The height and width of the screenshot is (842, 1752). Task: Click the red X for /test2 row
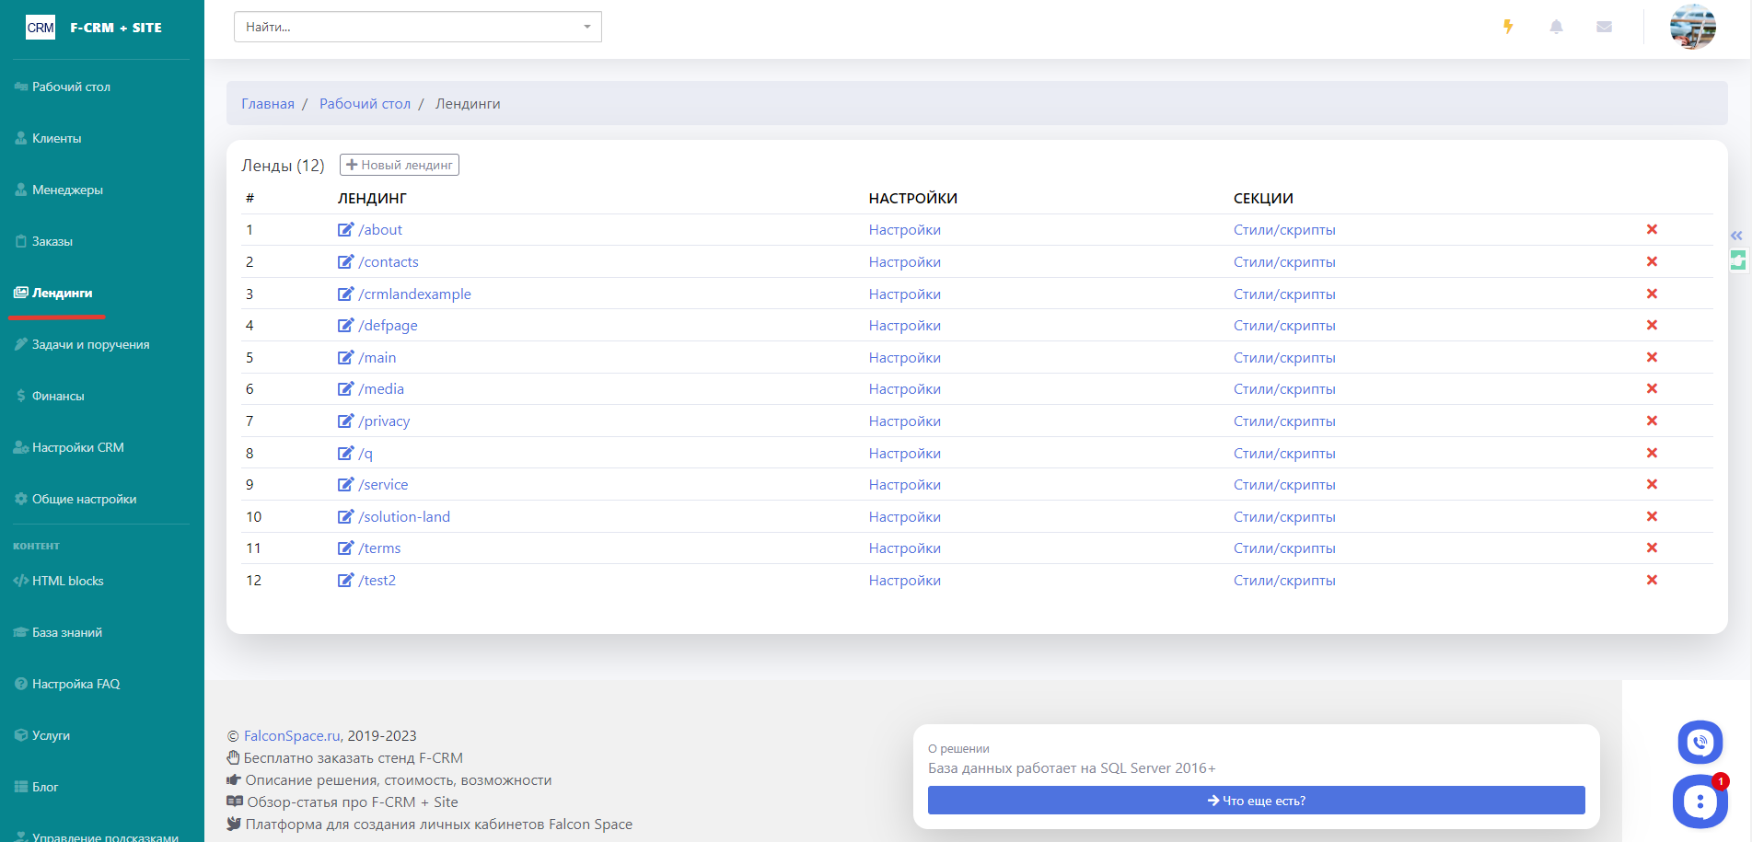coord(1652,581)
